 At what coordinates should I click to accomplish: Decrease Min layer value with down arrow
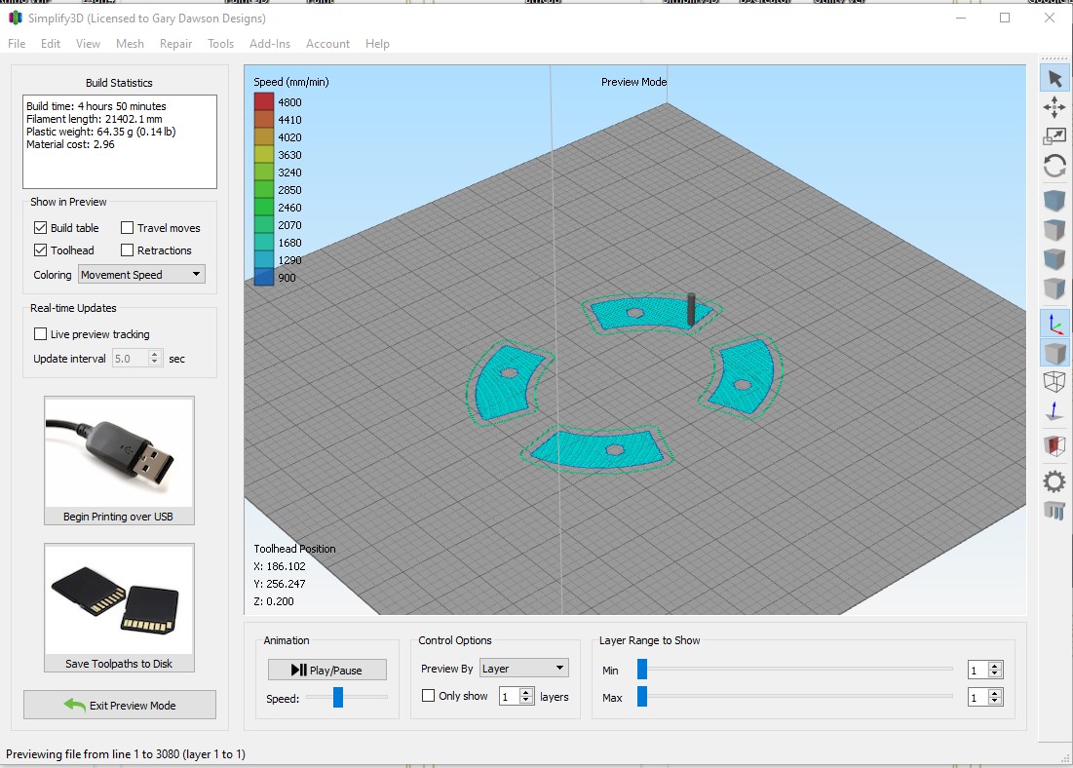click(x=996, y=674)
